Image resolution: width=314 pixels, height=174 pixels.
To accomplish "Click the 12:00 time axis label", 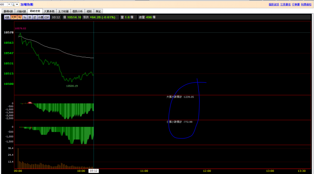I will click(x=207, y=171).
